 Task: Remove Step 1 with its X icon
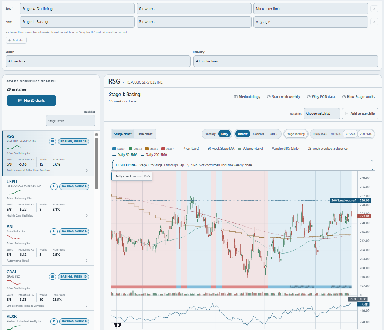(x=374, y=9)
